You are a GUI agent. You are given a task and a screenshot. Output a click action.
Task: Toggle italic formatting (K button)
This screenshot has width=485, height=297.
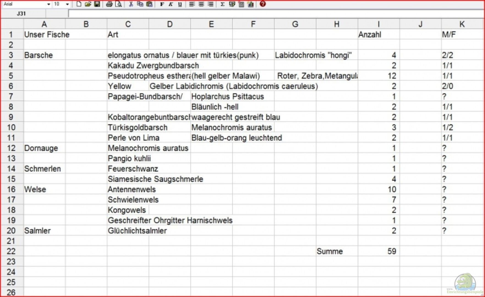(x=171, y=4)
